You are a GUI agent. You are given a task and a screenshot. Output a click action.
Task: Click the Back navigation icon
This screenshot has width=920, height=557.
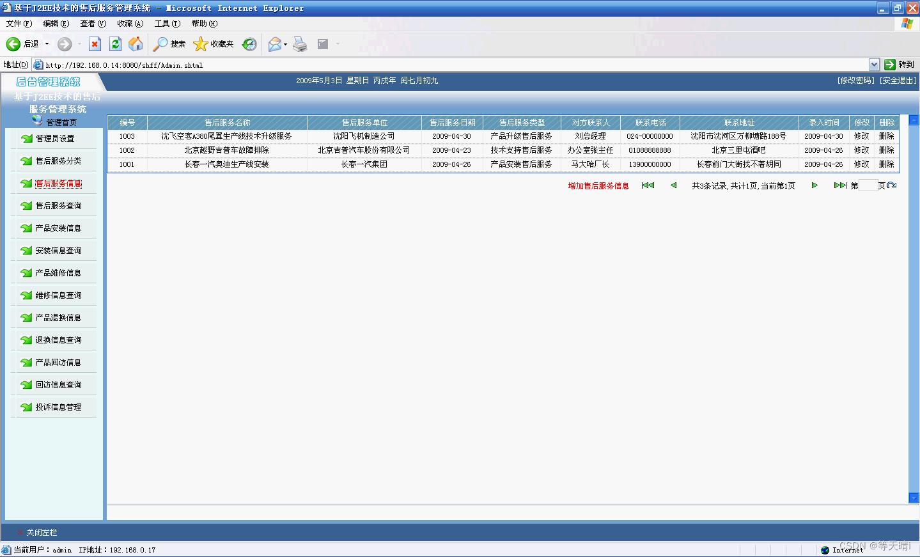click(x=13, y=43)
